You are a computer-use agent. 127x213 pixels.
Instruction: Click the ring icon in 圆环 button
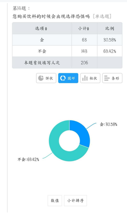click(x=63, y=78)
